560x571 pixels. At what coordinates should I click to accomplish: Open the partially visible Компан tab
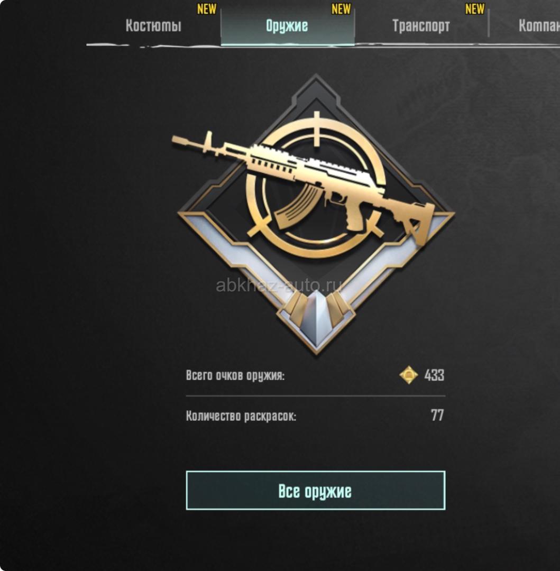point(539,25)
